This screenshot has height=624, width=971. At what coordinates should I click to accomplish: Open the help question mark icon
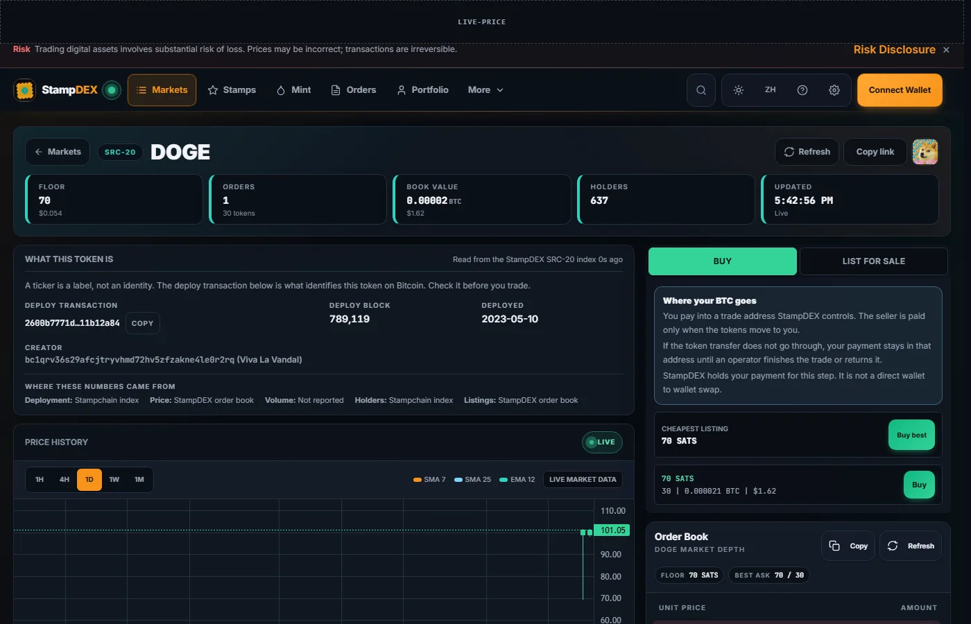[x=802, y=90]
